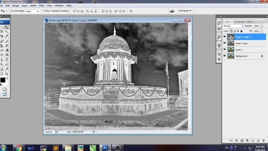This screenshot has width=268, height=151.
Task: Select the Healing Brush tool
Action: (x=2, y=41)
